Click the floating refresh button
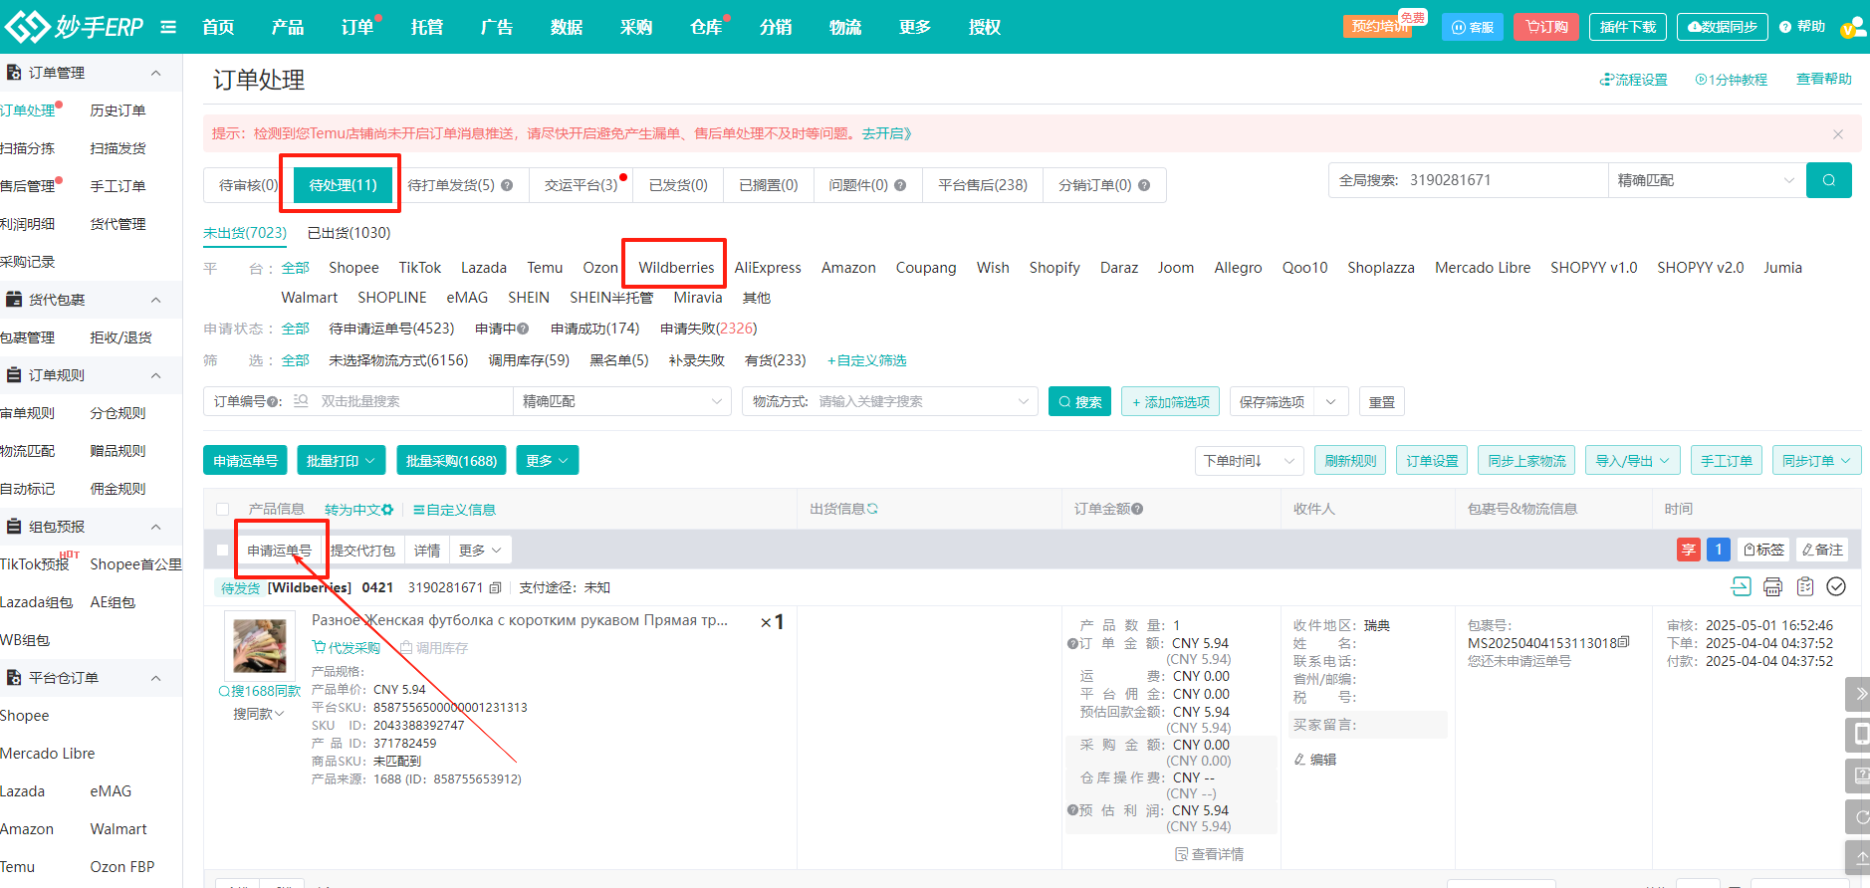Image resolution: width=1870 pixels, height=888 pixels. [1858, 817]
